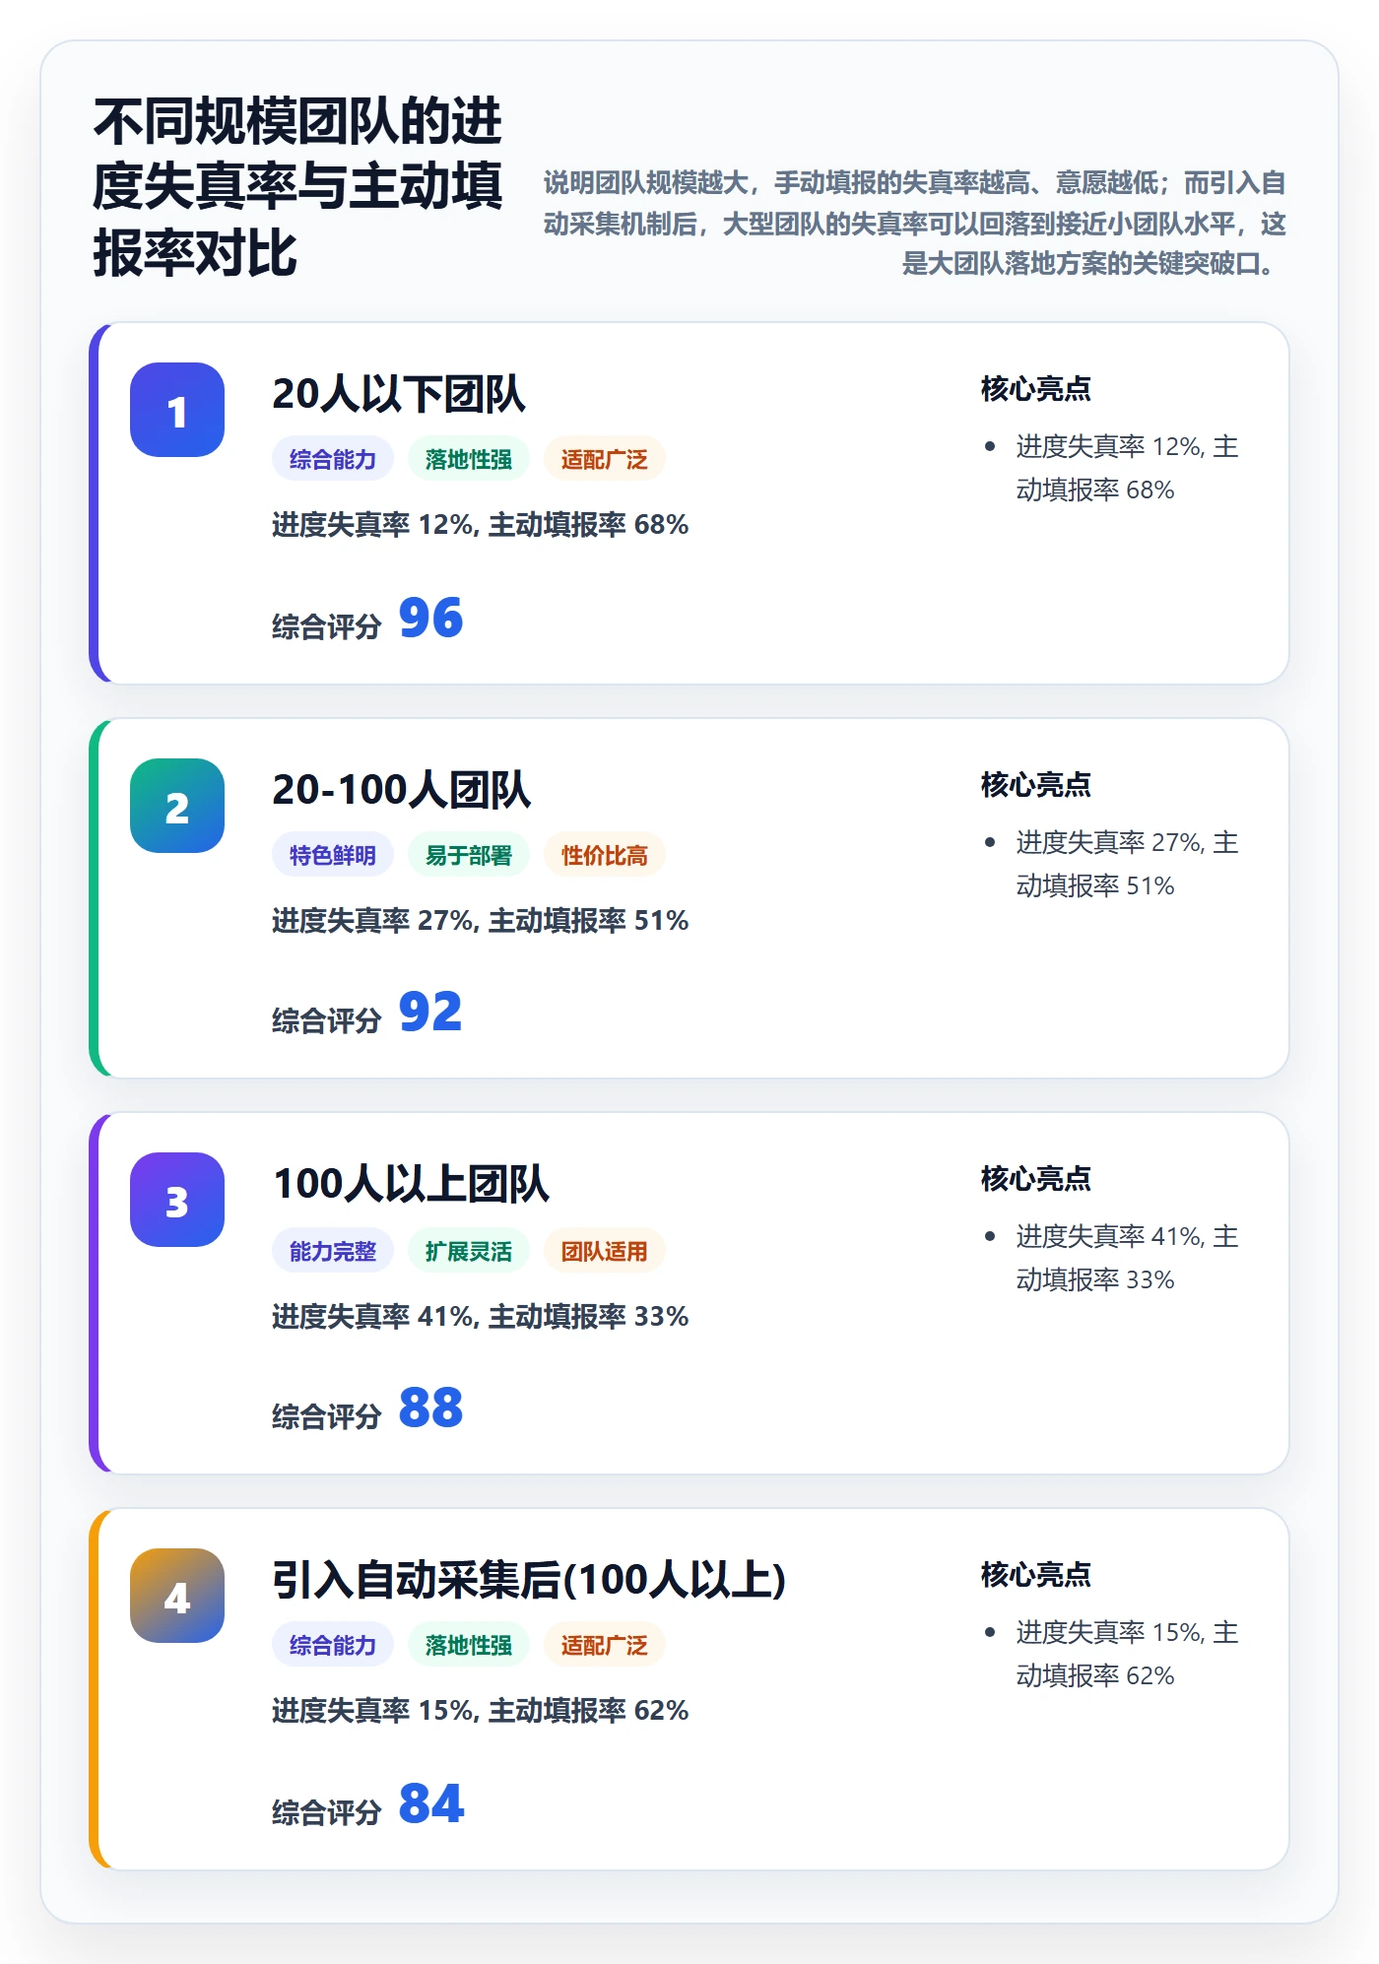Click 核心亮点 heading in 引入自动采集后 card
Image resolution: width=1379 pixels, height=1964 pixels.
point(1036,1575)
